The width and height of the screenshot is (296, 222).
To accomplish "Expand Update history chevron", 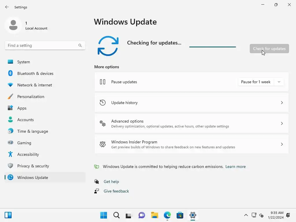I will point(282,103).
